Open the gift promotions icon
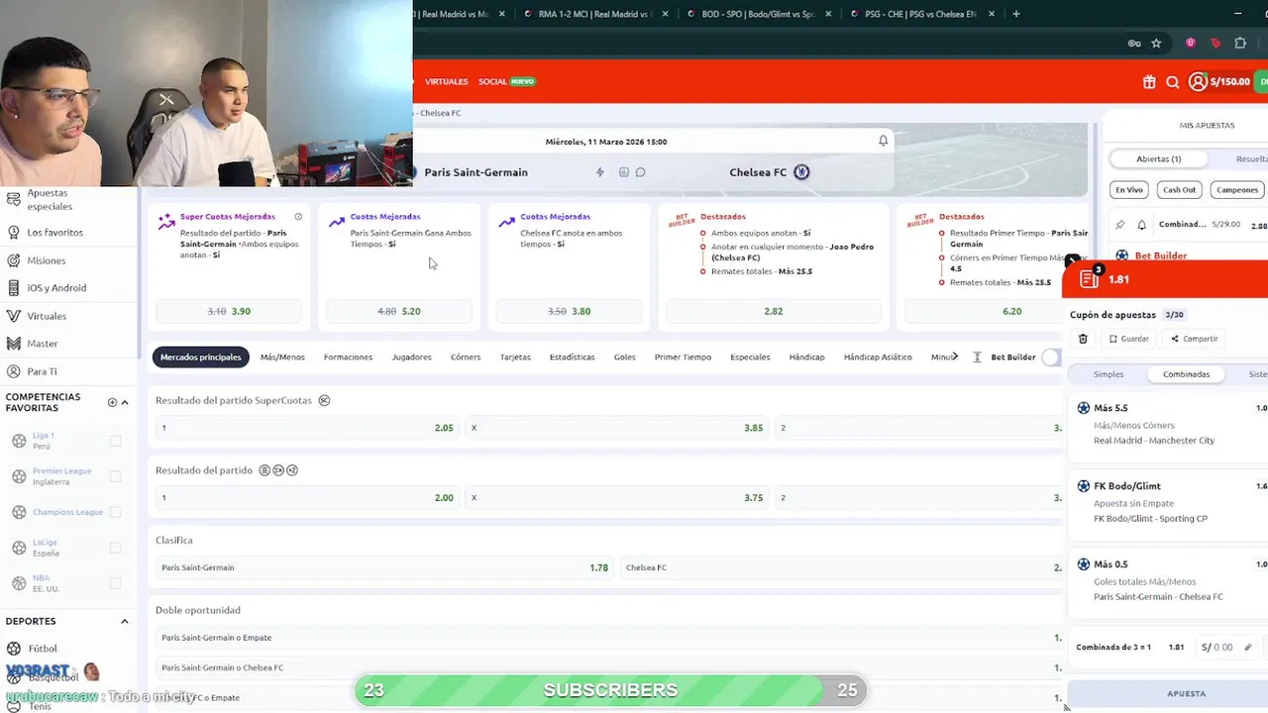The image size is (1268, 713). click(1149, 82)
